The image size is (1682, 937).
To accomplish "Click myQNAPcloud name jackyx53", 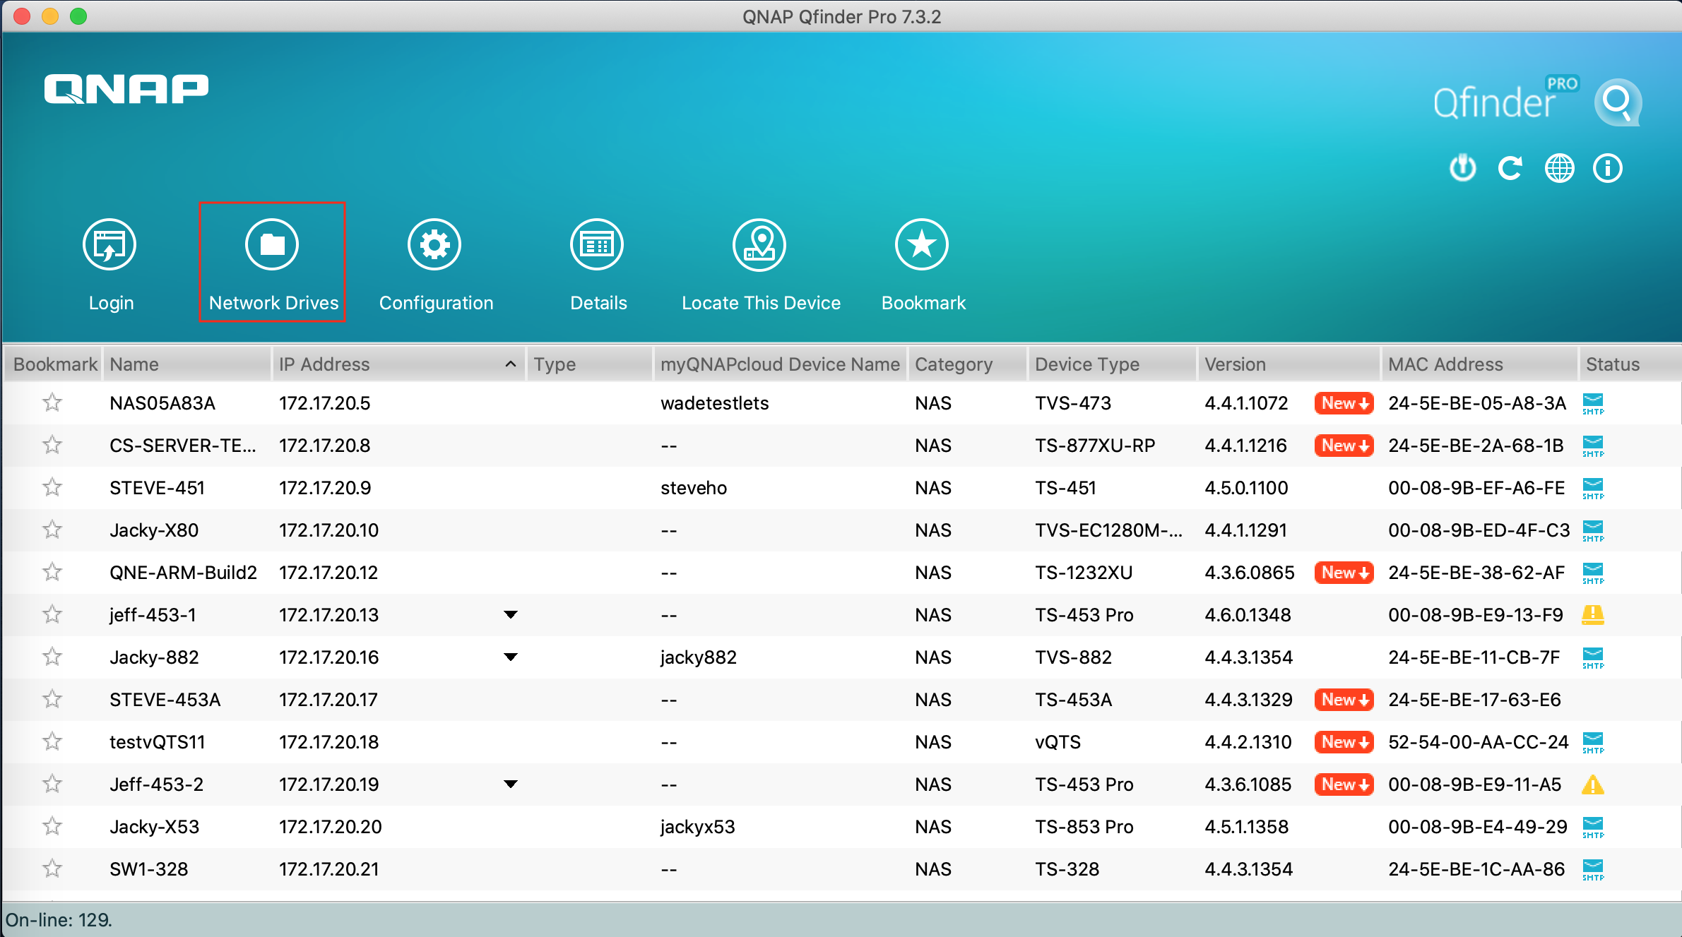I will point(698,827).
